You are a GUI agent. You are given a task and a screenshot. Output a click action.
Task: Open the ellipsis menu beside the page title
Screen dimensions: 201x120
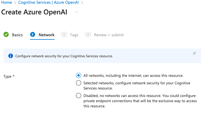77,12
